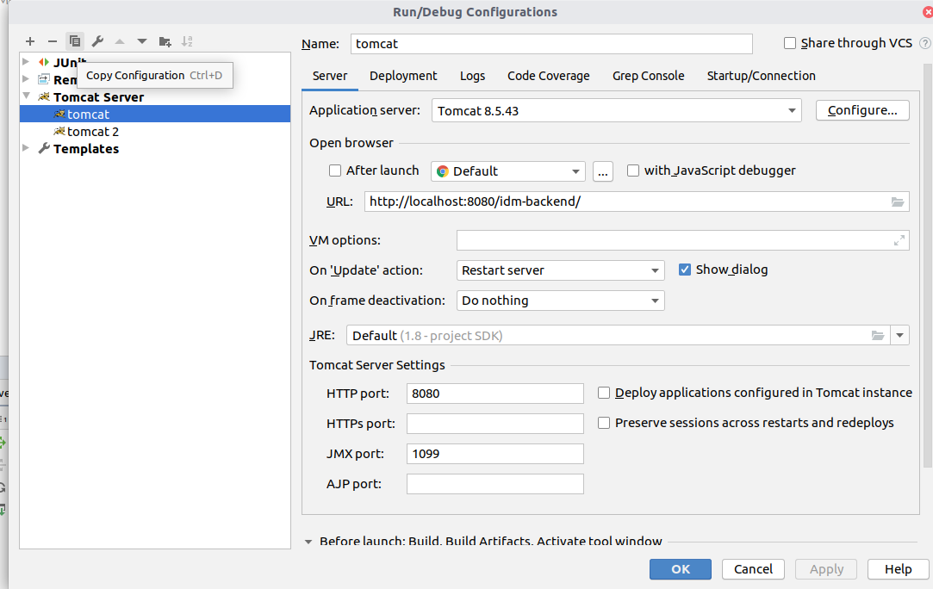Expand the JUnit tree node
This screenshot has height=589, width=933.
[x=26, y=61]
